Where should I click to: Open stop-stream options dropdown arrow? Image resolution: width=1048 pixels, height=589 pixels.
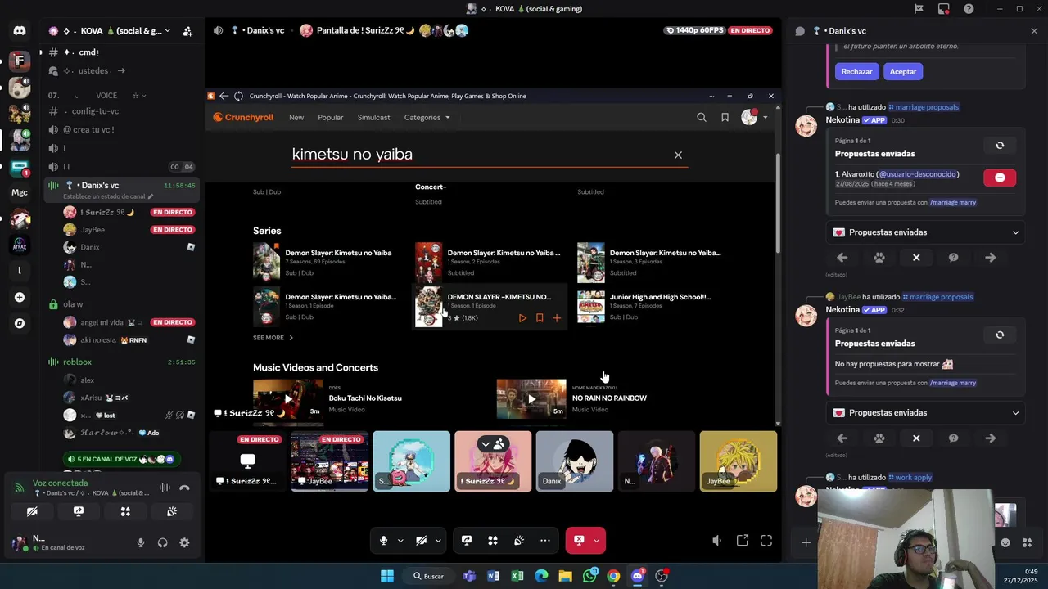click(597, 541)
